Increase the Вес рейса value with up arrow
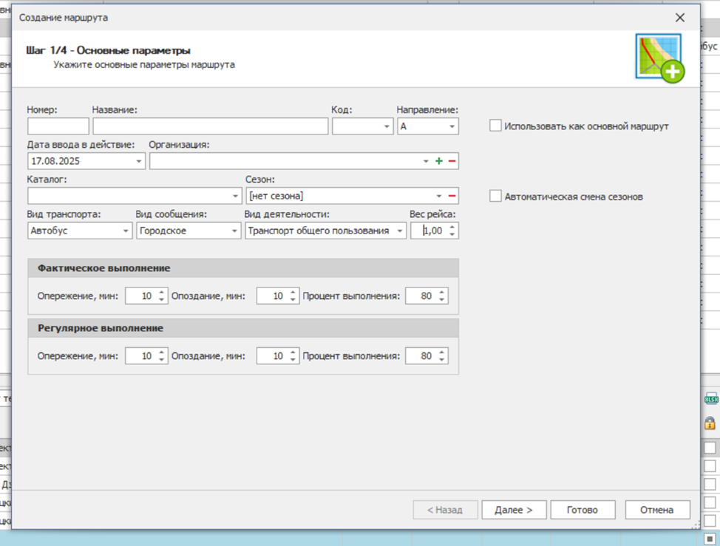Viewport: 720px width, 546px height. pyautogui.click(x=452, y=227)
